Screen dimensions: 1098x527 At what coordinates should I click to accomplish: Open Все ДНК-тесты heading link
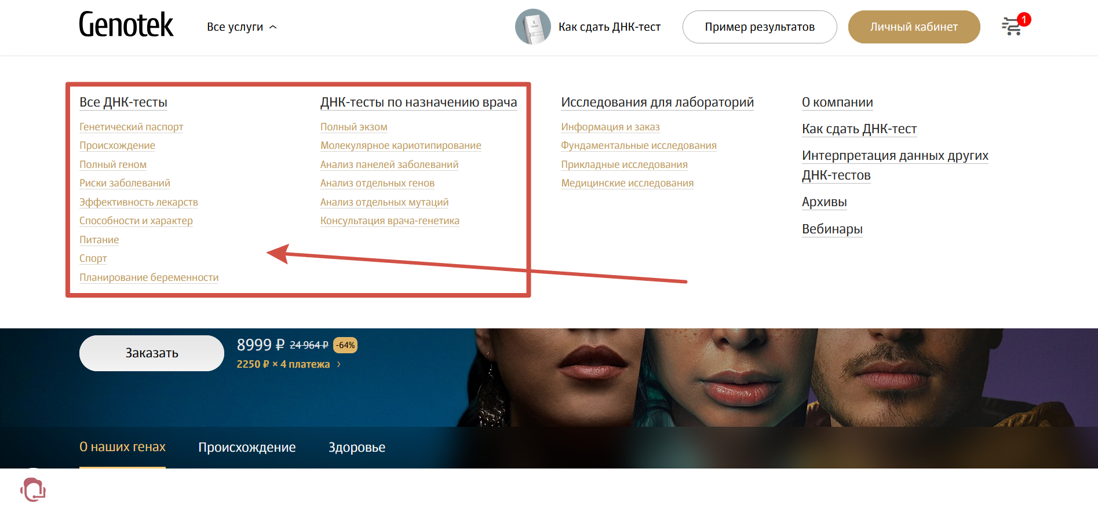123,103
